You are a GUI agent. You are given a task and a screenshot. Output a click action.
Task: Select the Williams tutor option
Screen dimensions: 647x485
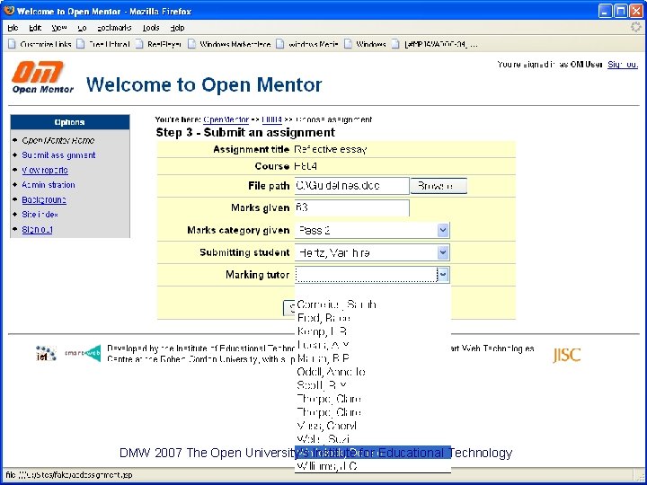point(373,466)
